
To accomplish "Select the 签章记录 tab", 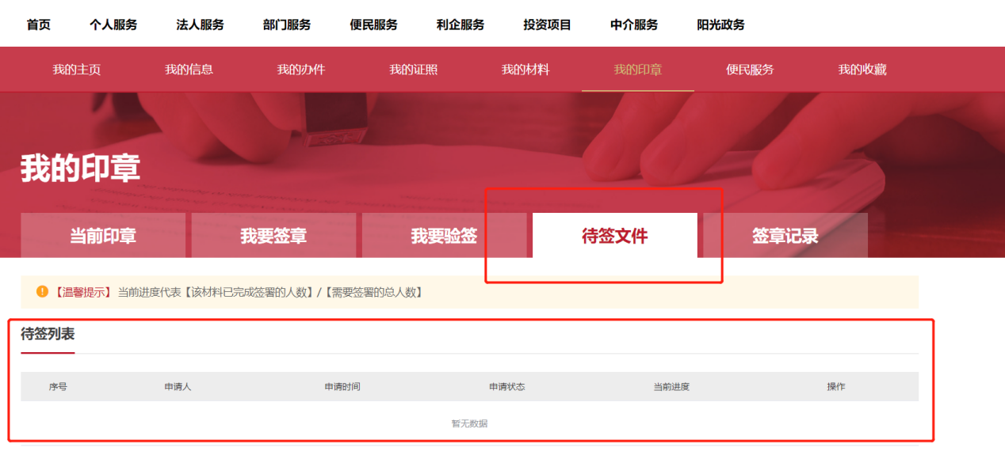I will coord(785,236).
